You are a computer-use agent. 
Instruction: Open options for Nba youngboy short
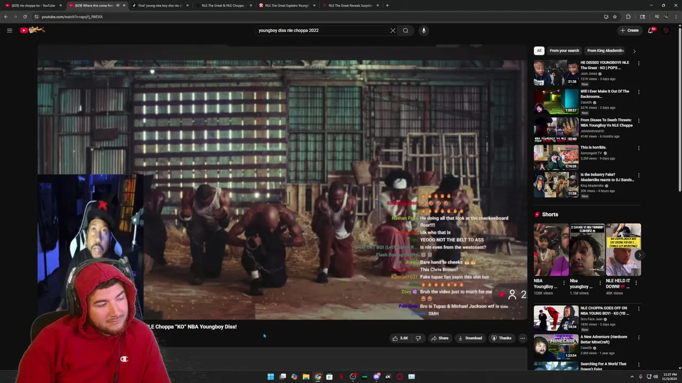click(600, 282)
